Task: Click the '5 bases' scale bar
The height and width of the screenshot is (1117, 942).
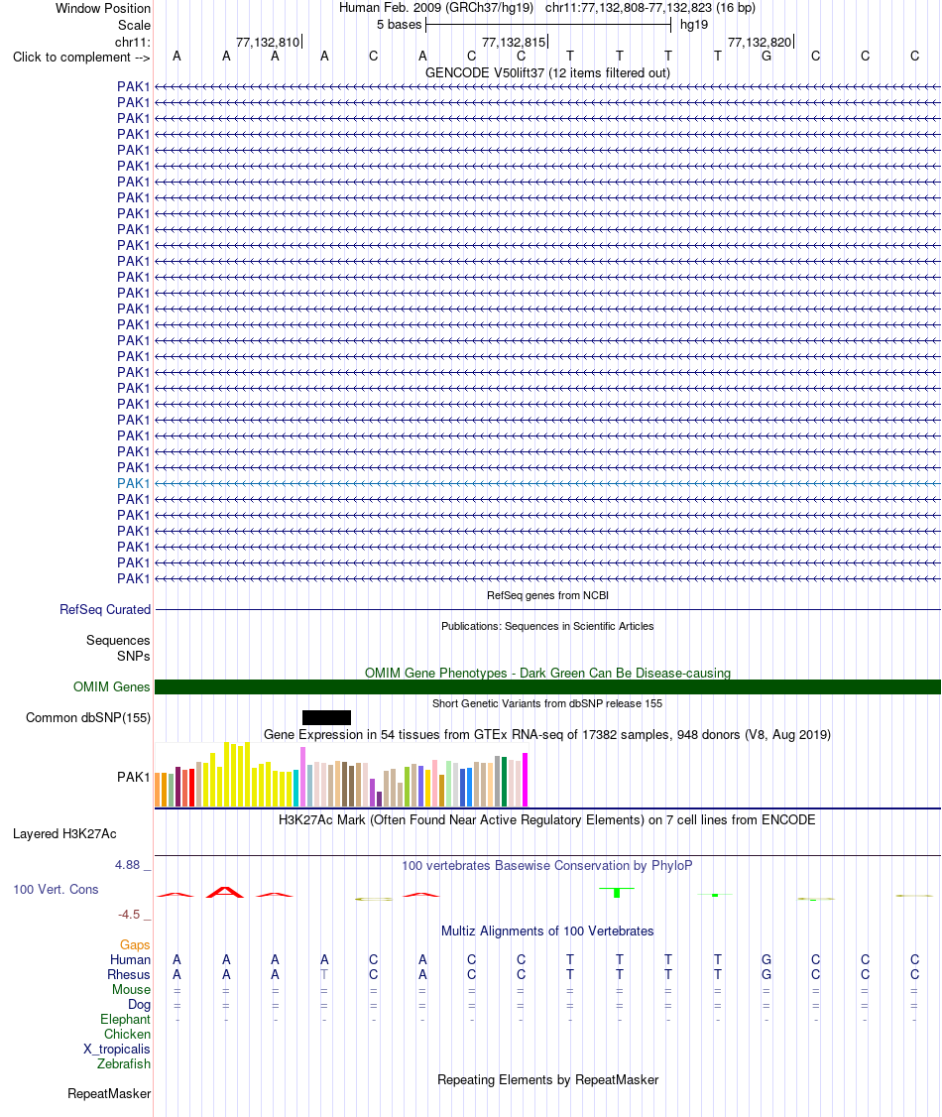Action: tap(548, 25)
